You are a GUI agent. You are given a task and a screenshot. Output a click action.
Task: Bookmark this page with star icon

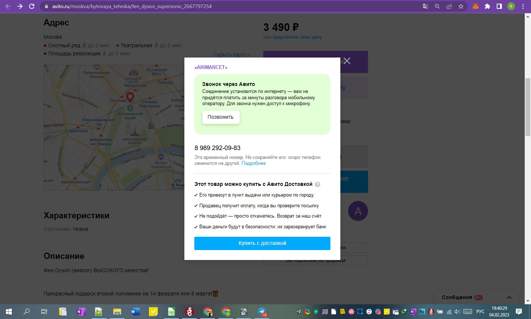461,6
